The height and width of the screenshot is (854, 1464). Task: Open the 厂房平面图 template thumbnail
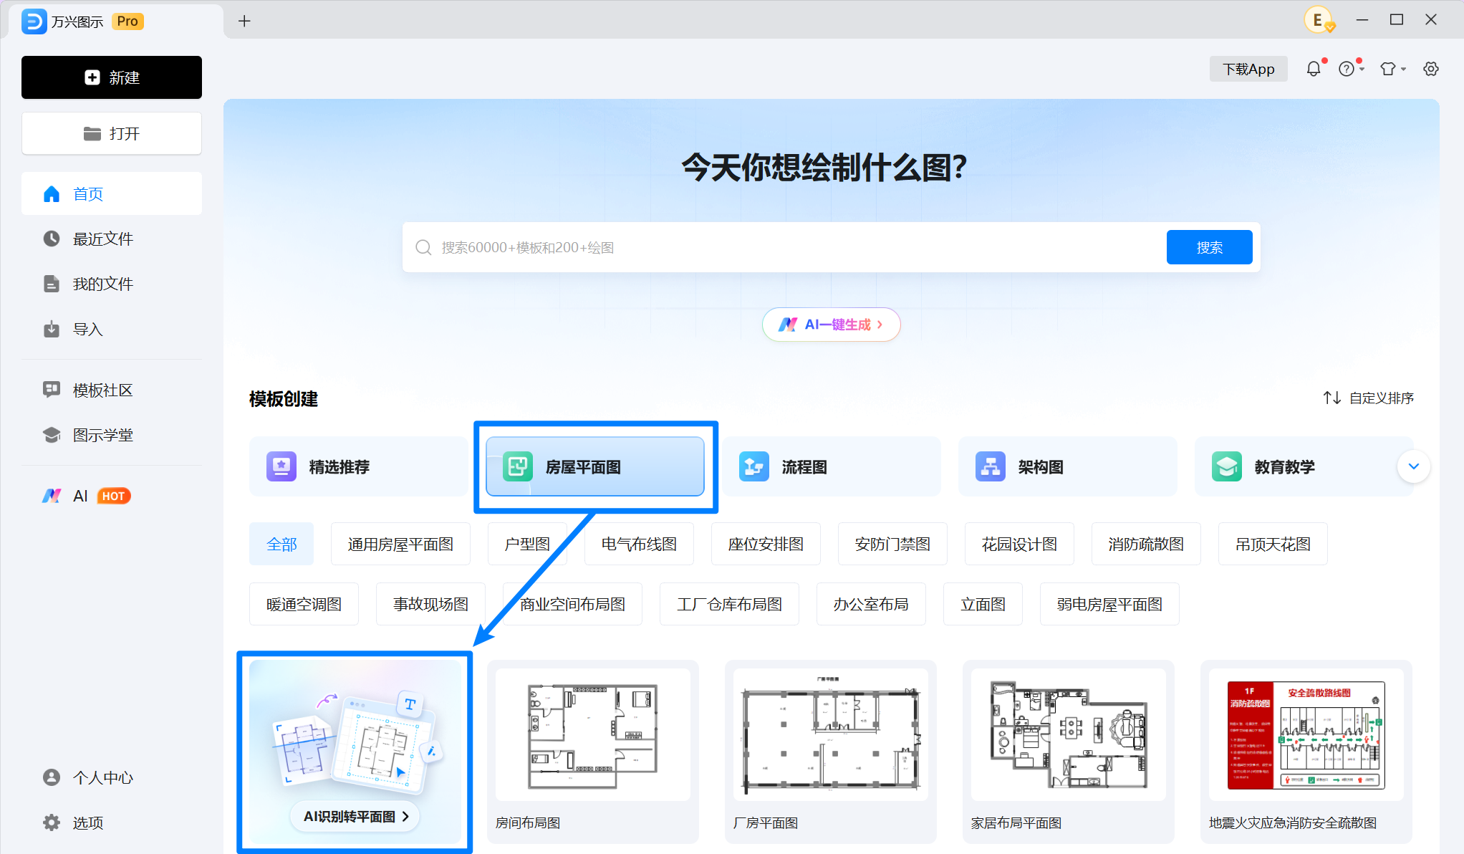[x=831, y=735]
